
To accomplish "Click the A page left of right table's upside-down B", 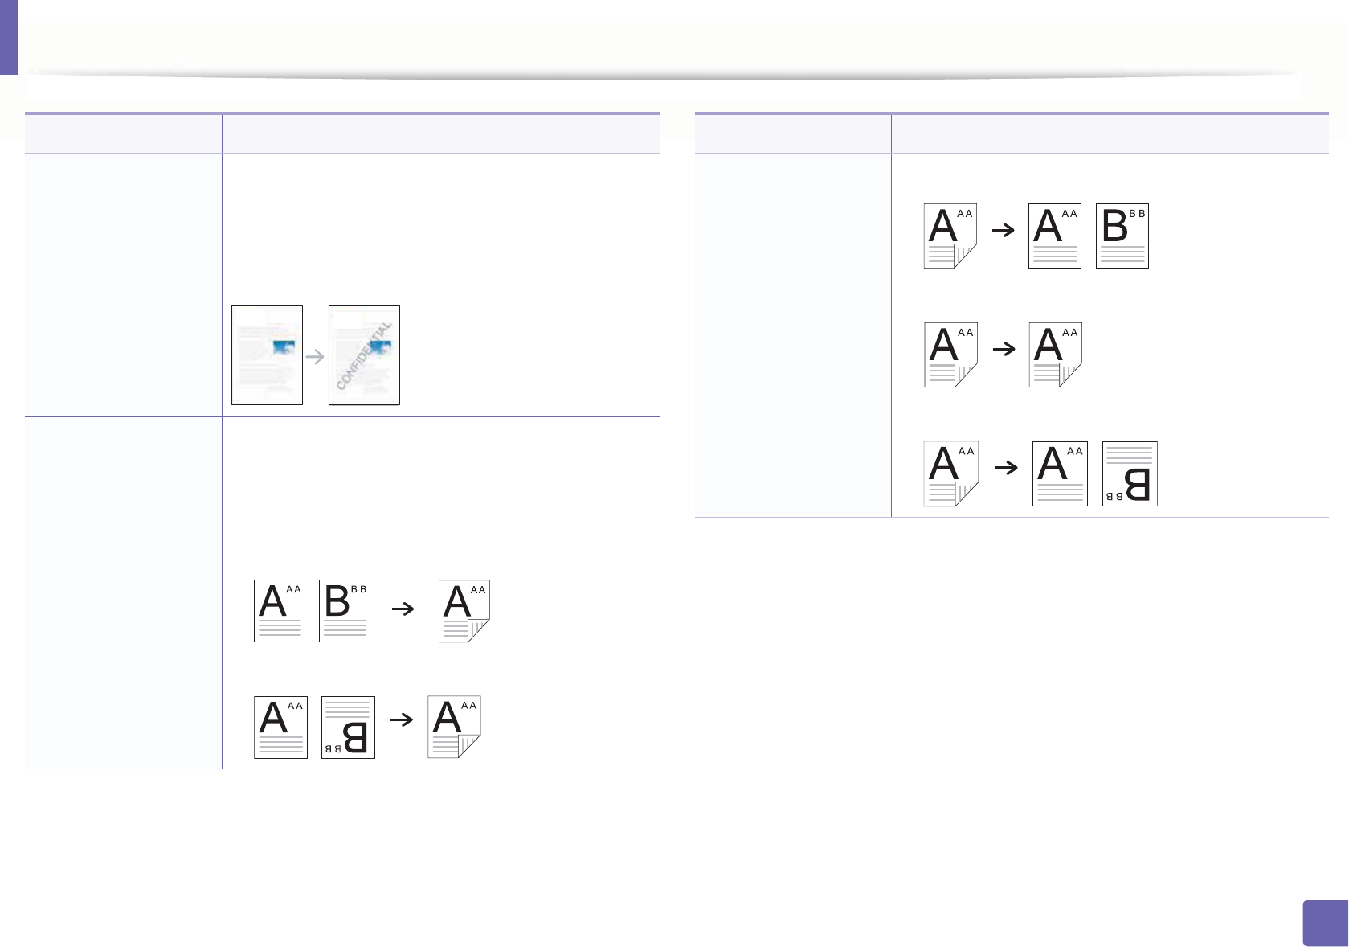I will pyautogui.click(x=1060, y=473).
